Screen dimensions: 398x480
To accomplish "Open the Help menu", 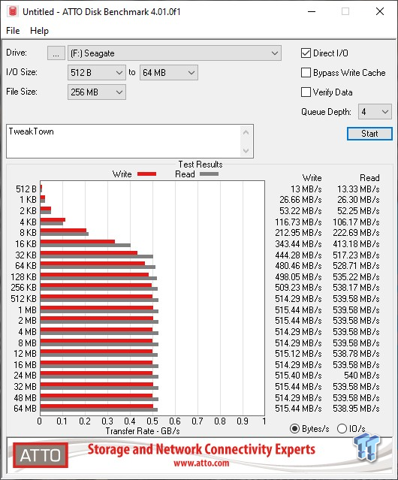I will tap(39, 31).
